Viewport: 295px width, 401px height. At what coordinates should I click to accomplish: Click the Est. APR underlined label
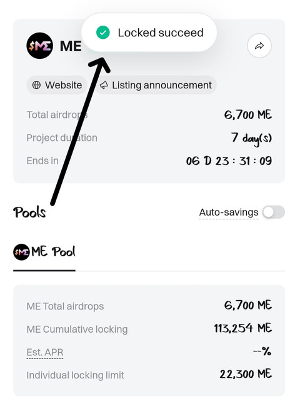pos(45,352)
